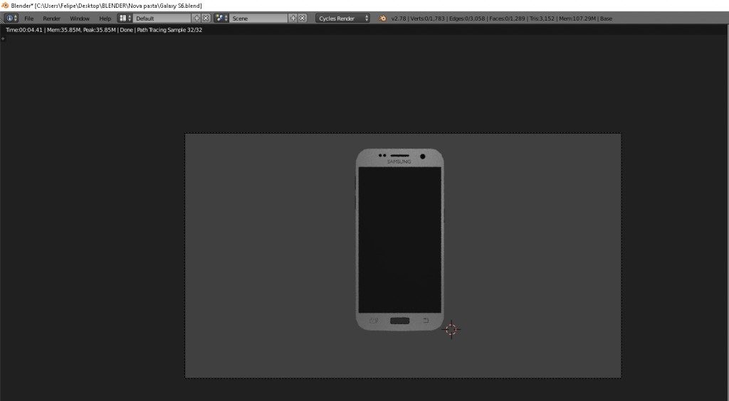Click the Path Tracing Sample 32/32 text
The image size is (729, 401).
tap(169, 30)
